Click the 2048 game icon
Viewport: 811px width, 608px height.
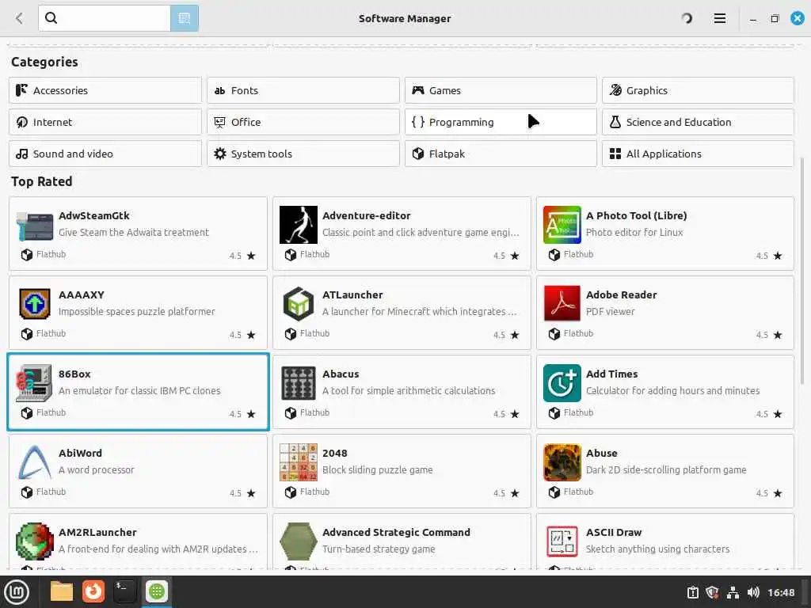(x=299, y=462)
